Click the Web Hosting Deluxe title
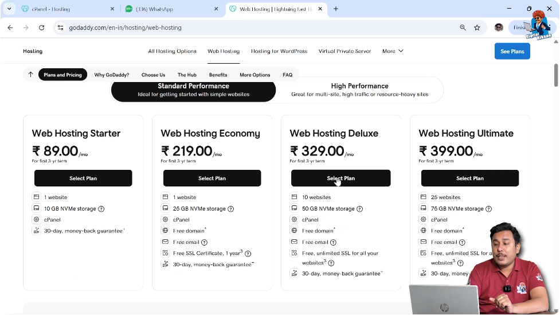 [x=334, y=133]
